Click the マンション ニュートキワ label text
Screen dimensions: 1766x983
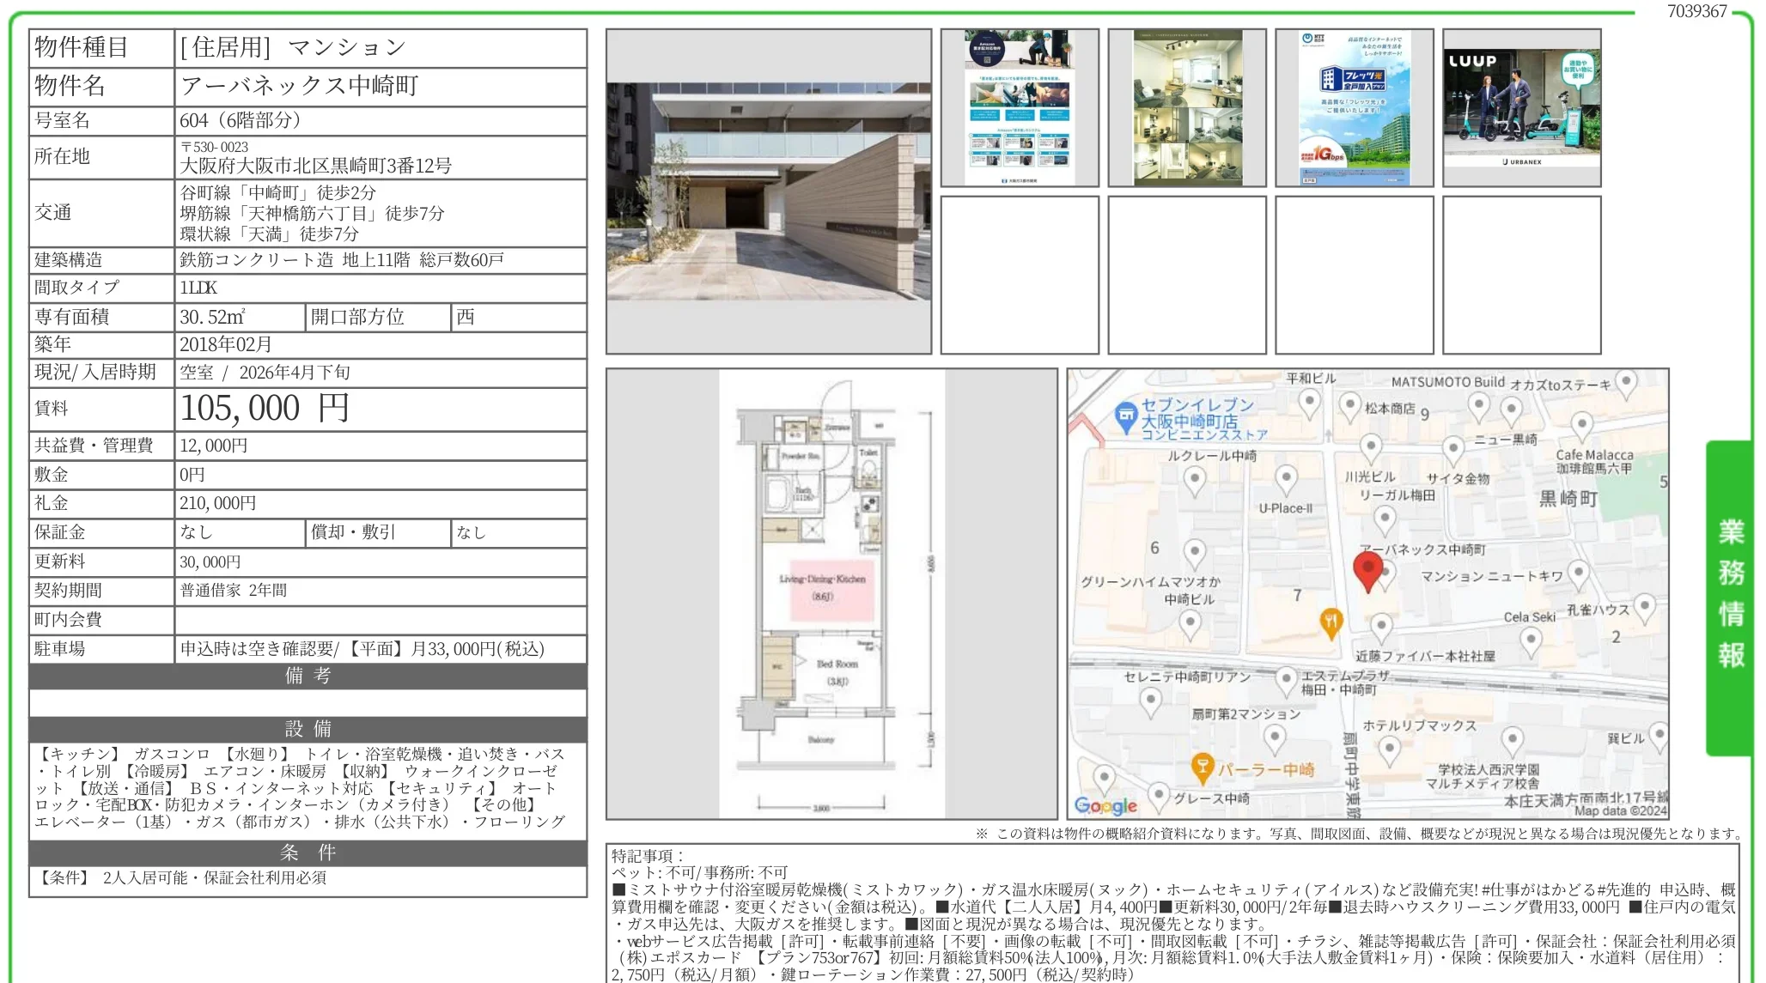pyautogui.click(x=1492, y=574)
